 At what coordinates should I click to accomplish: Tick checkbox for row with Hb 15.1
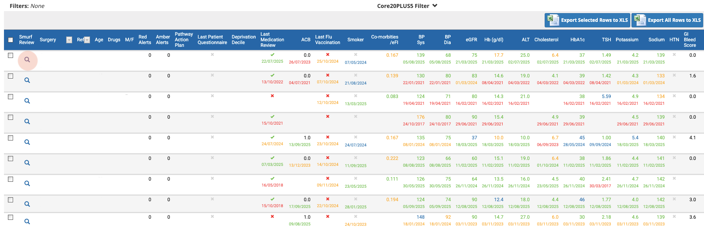pos(11,159)
